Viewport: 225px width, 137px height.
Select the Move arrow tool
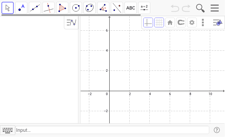[8, 8]
